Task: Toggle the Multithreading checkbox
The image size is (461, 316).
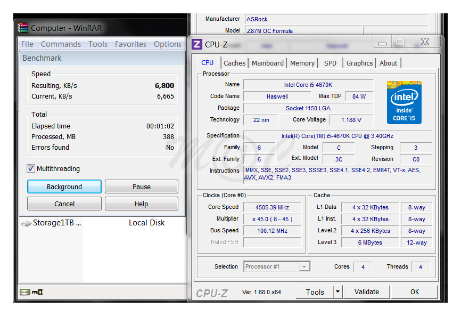Action: pyautogui.click(x=31, y=169)
